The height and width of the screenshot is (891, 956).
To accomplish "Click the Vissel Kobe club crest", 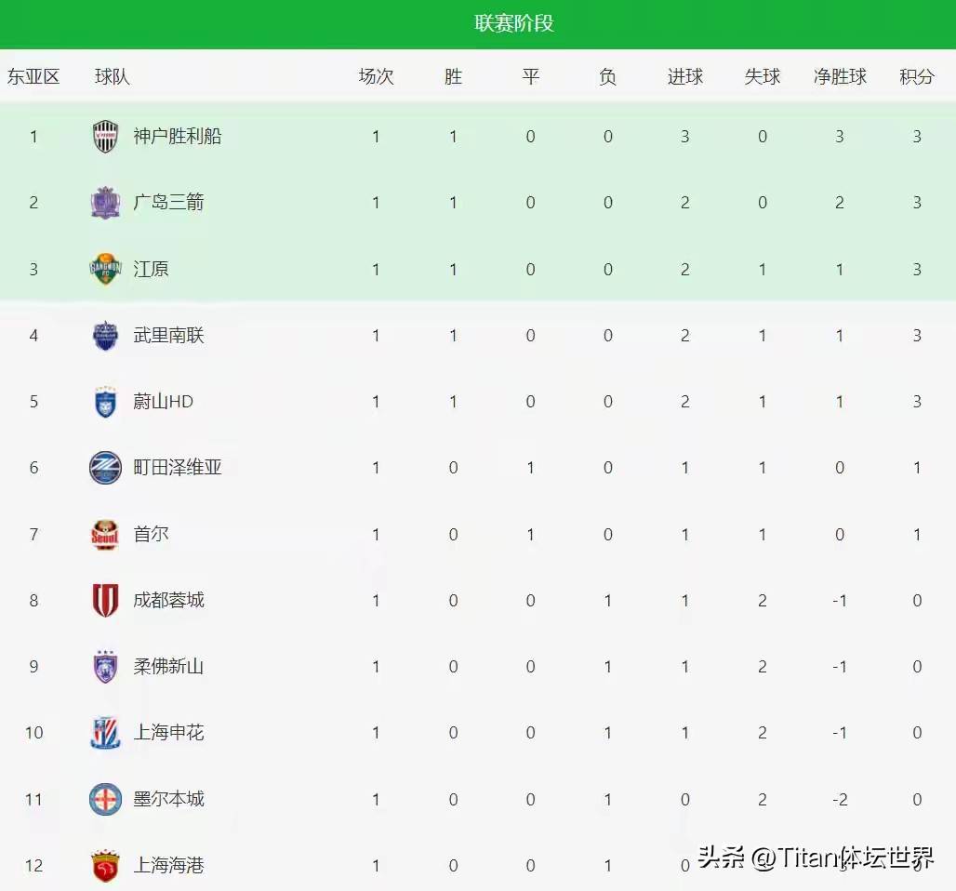I will pyautogui.click(x=105, y=137).
